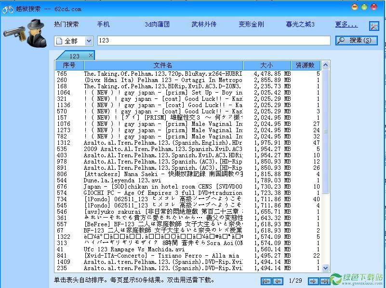Image resolution: width=386 pixels, height=288 pixels.
Task: Open the 3d肉蒲团 hot search link
Action: tap(157, 24)
